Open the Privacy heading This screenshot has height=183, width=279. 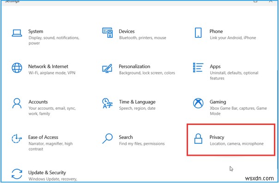(217, 137)
